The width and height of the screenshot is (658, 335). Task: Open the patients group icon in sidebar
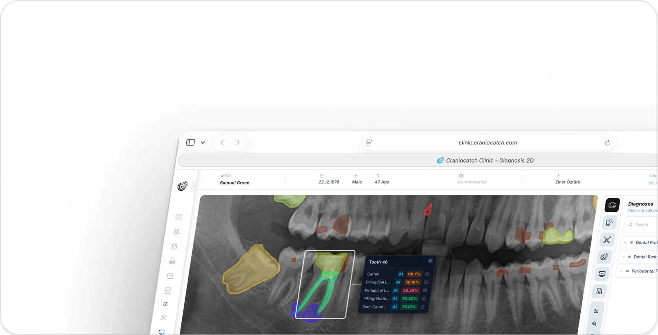[176, 232]
